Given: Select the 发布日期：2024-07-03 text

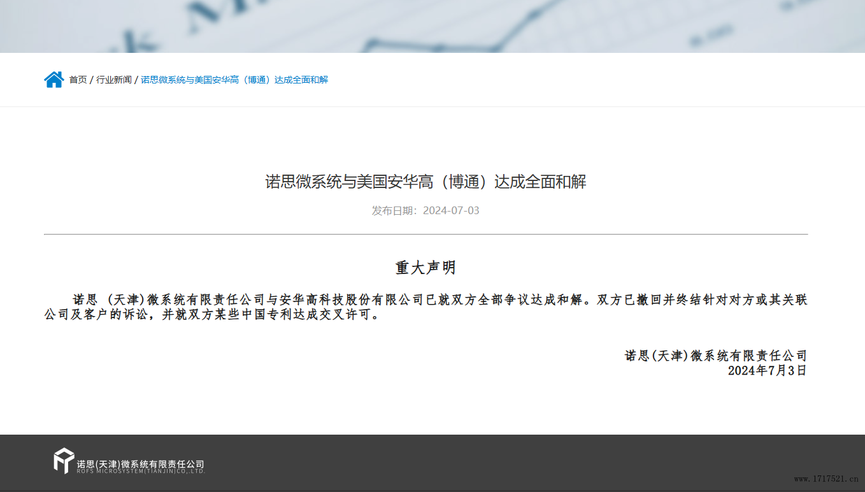Looking at the screenshot, I should [x=425, y=210].
